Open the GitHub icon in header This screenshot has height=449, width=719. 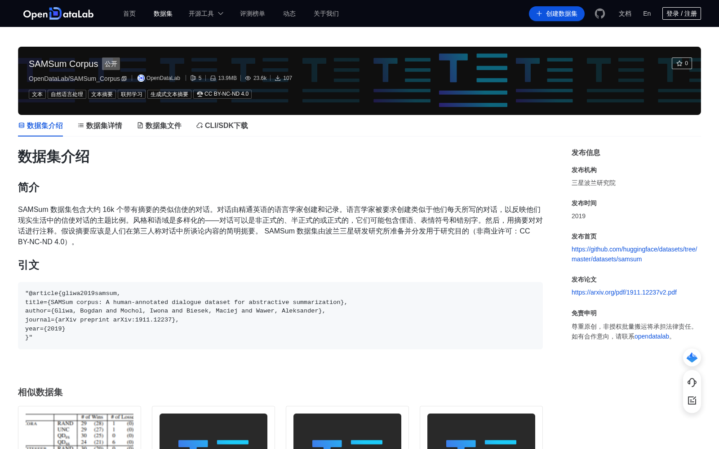(x=600, y=13)
